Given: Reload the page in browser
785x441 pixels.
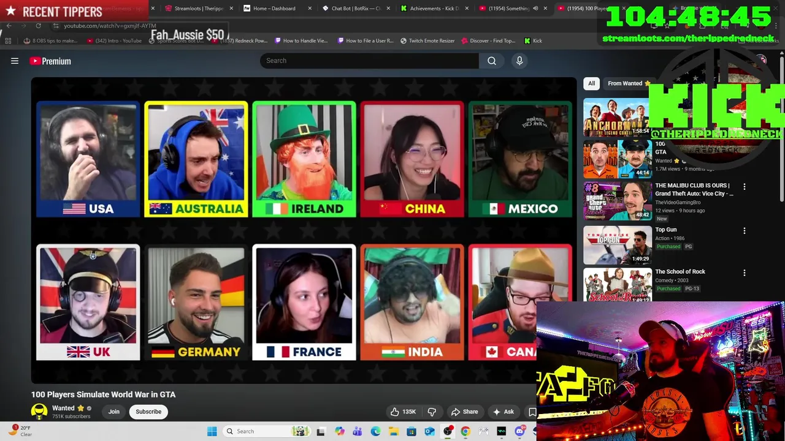Looking at the screenshot, I should coord(38,26).
